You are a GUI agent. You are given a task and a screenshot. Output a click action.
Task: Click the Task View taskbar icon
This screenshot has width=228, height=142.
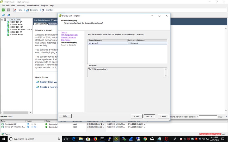(66, 139)
